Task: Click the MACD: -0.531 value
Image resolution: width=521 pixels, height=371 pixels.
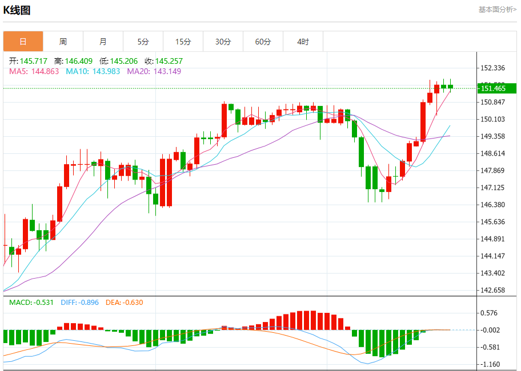Action: [31, 303]
